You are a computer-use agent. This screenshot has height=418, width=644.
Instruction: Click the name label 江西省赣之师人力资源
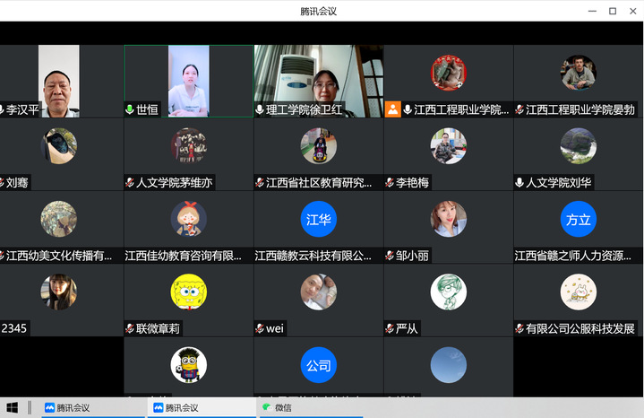coord(573,256)
